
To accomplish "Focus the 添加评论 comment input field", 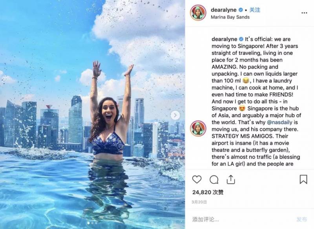I will (240, 220).
